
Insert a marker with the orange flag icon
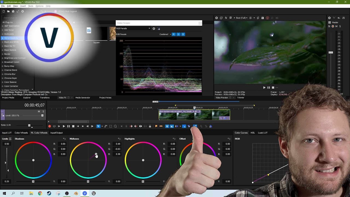156,126
